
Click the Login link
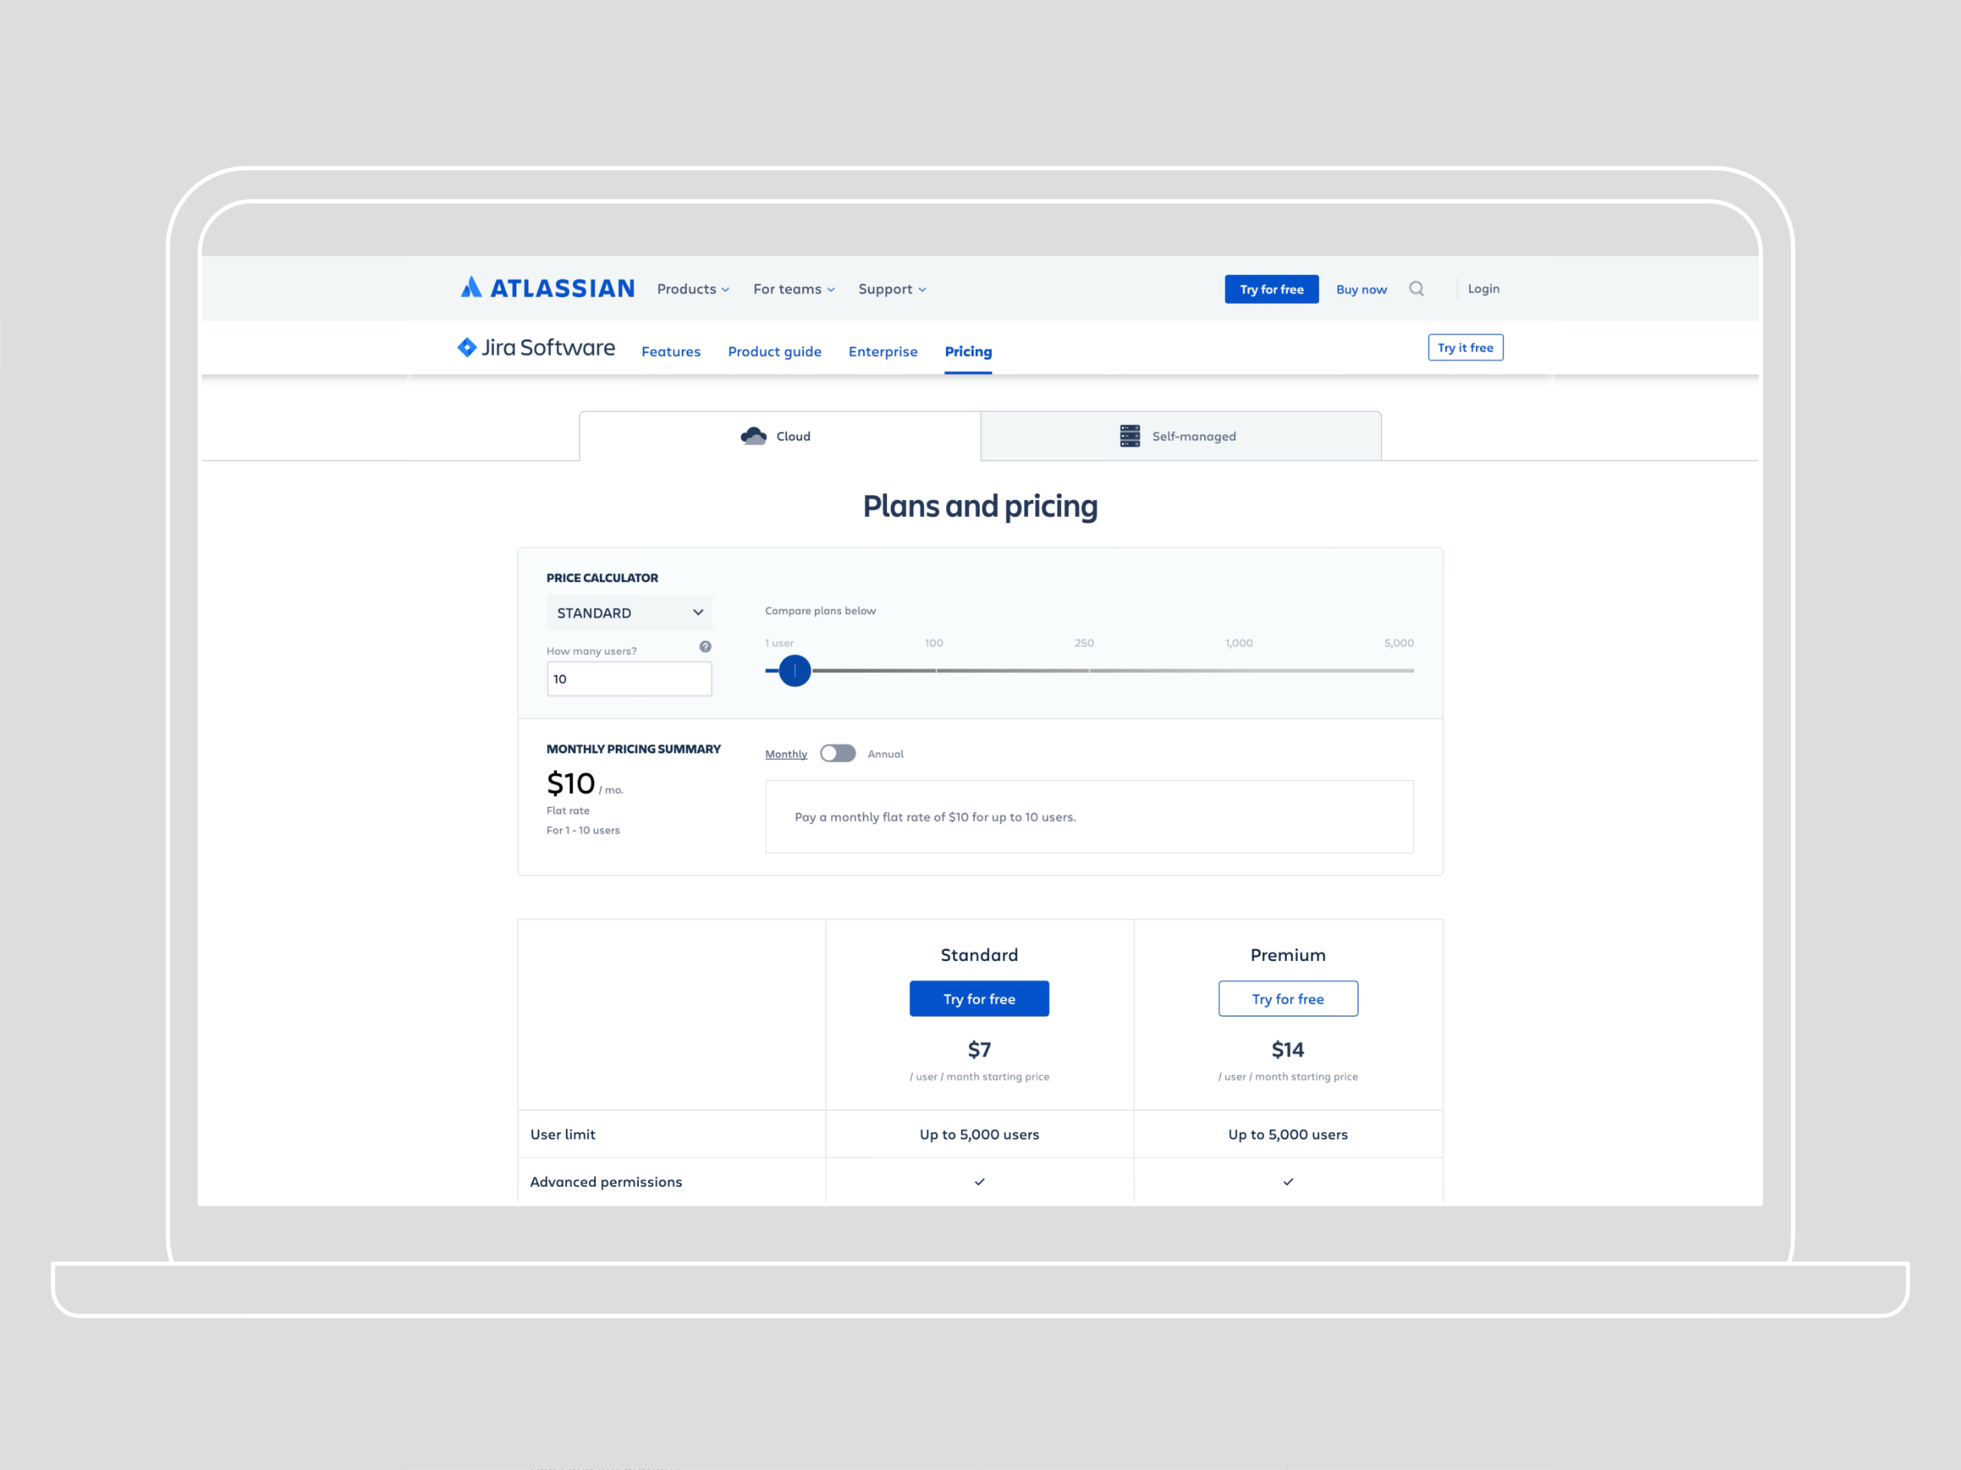click(1482, 288)
